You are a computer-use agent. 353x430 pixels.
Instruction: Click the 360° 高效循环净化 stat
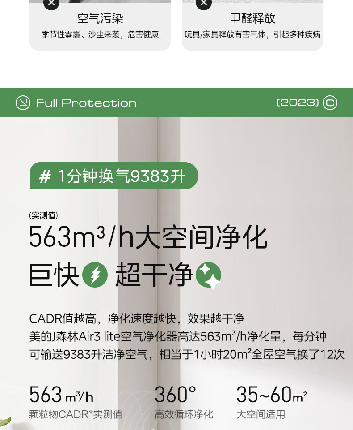[x=184, y=402]
